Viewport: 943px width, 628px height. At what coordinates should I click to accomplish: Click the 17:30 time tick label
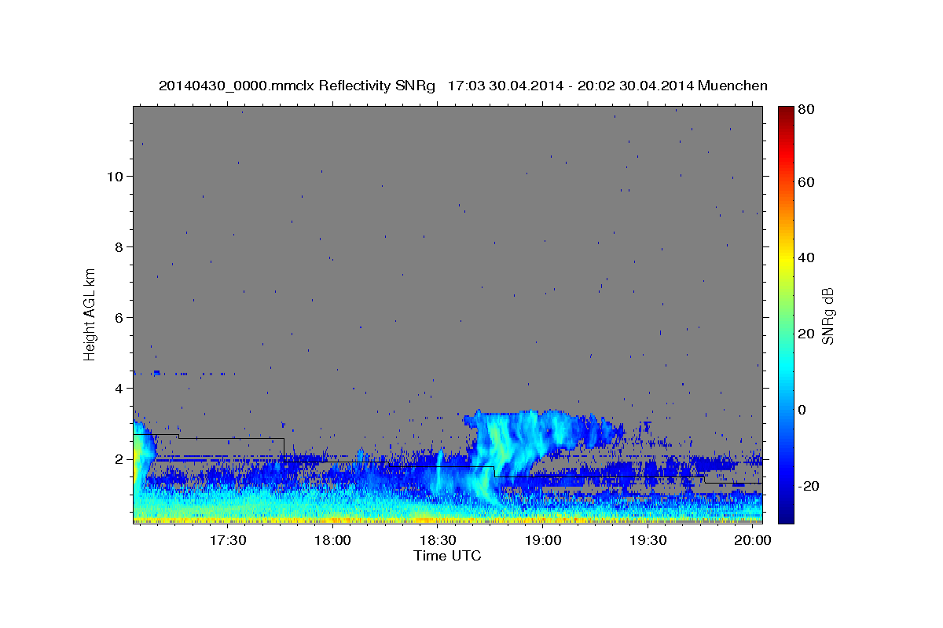229,541
